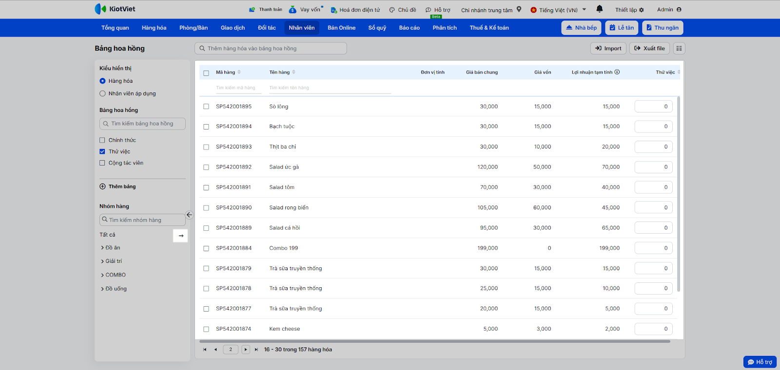Expand the Đồ ăn category group
The height and width of the screenshot is (370, 780).
pos(102,248)
